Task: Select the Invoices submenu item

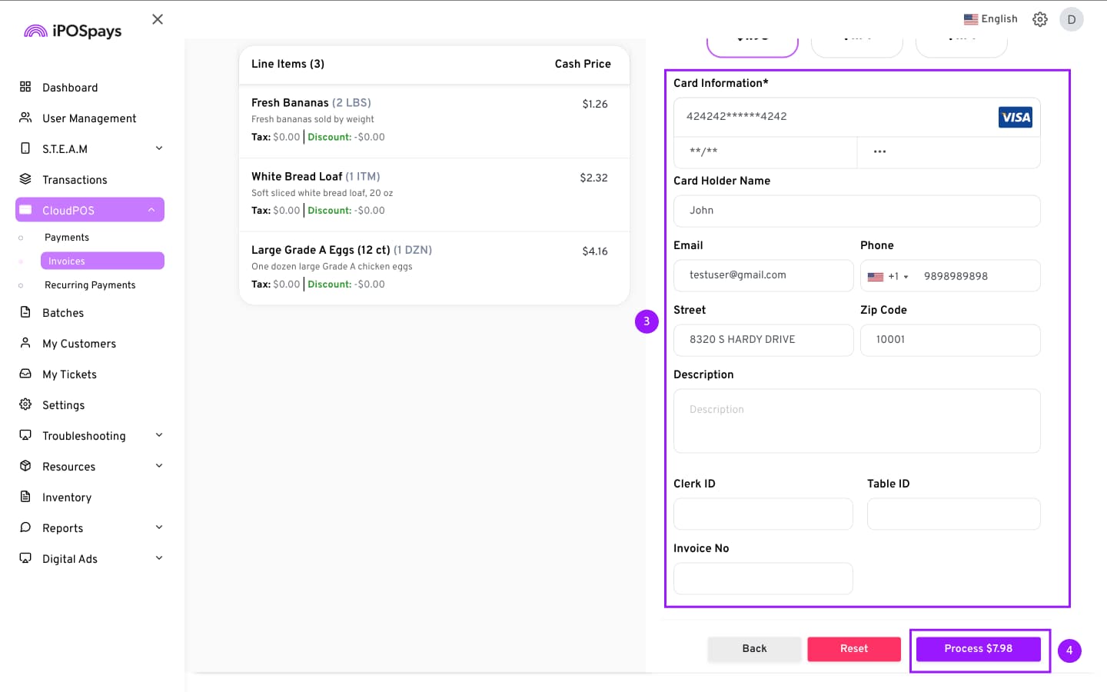Action: tap(101, 261)
